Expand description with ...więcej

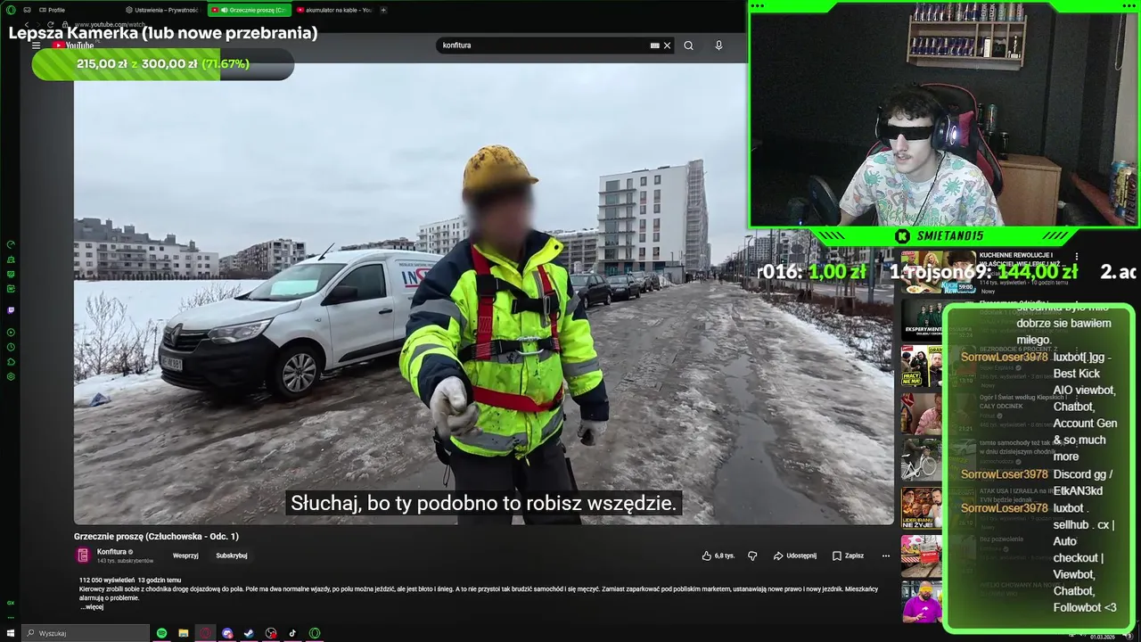click(x=93, y=607)
